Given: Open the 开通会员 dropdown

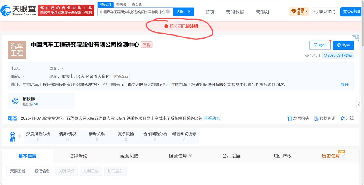Looking at the screenshot, I should (299, 11).
